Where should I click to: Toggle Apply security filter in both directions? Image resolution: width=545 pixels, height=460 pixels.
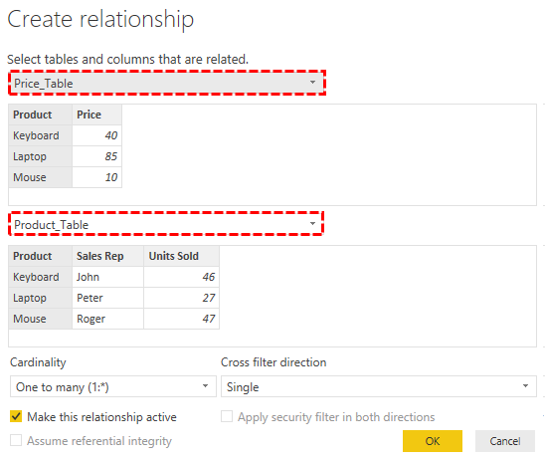click(x=227, y=416)
